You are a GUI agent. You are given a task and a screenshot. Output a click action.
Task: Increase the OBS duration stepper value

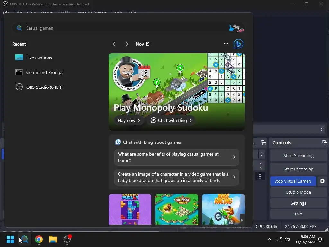[261, 163]
